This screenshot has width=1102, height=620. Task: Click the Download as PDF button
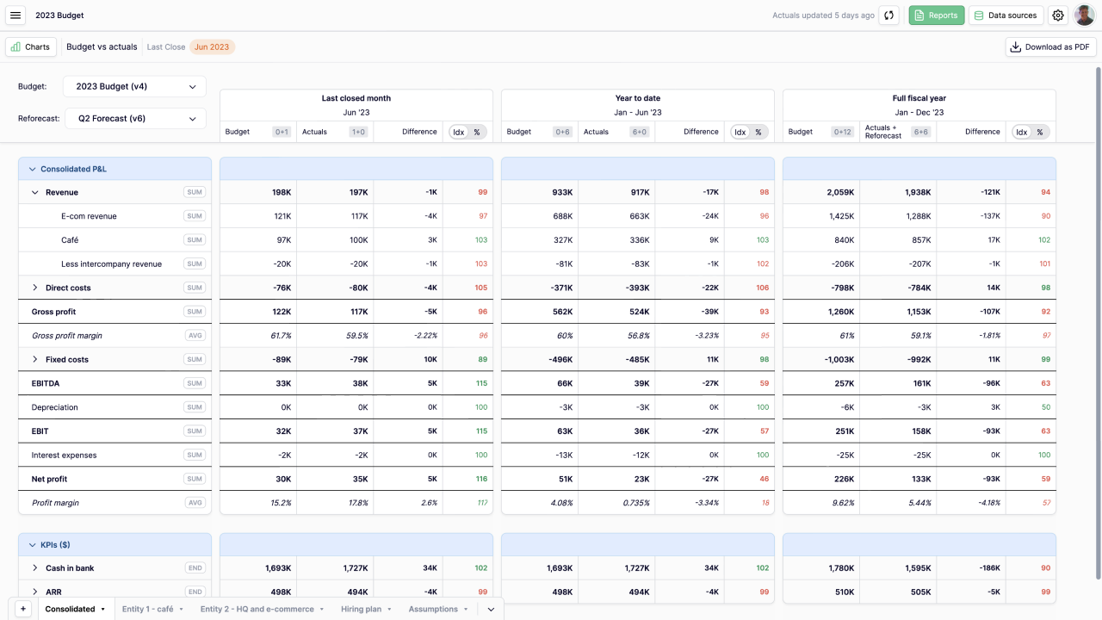click(x=1050, y=47)
